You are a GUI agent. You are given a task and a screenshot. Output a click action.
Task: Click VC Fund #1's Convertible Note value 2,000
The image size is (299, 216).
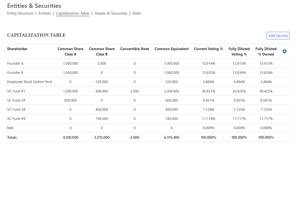tap(135, 91)
